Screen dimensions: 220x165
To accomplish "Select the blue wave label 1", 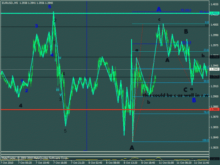I will point(22,81).
